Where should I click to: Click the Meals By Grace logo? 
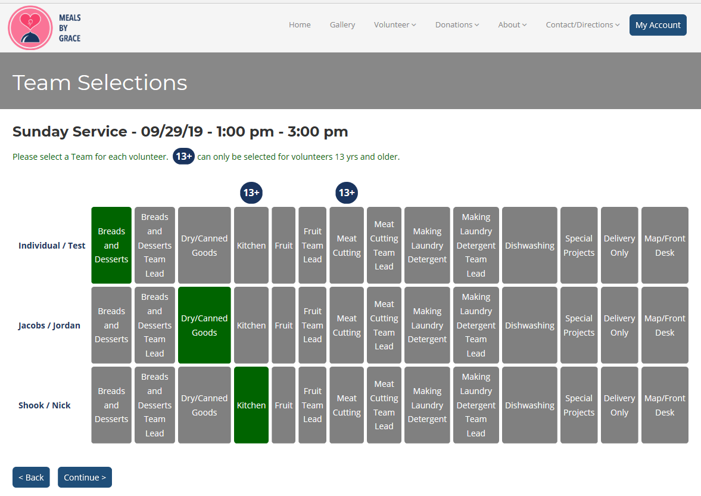click(45, 27)
